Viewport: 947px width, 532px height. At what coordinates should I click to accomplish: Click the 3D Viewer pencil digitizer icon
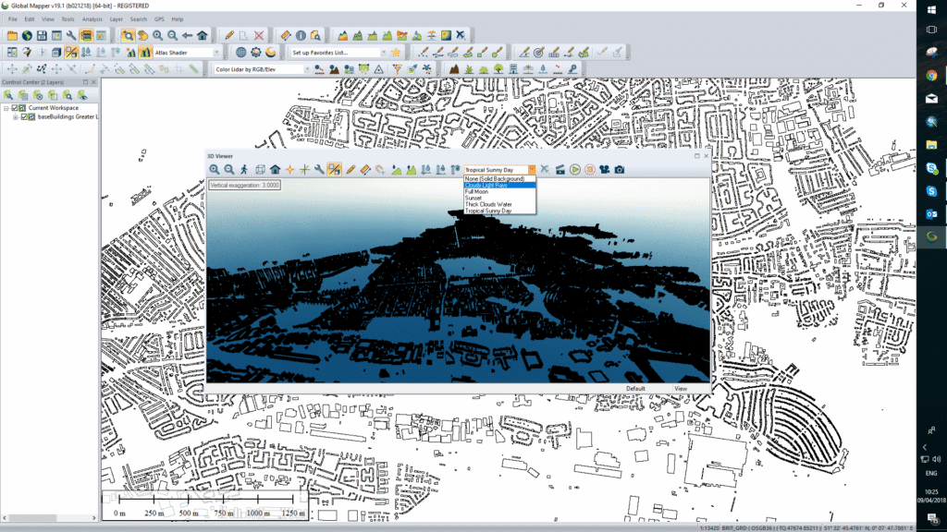[351, 170]
